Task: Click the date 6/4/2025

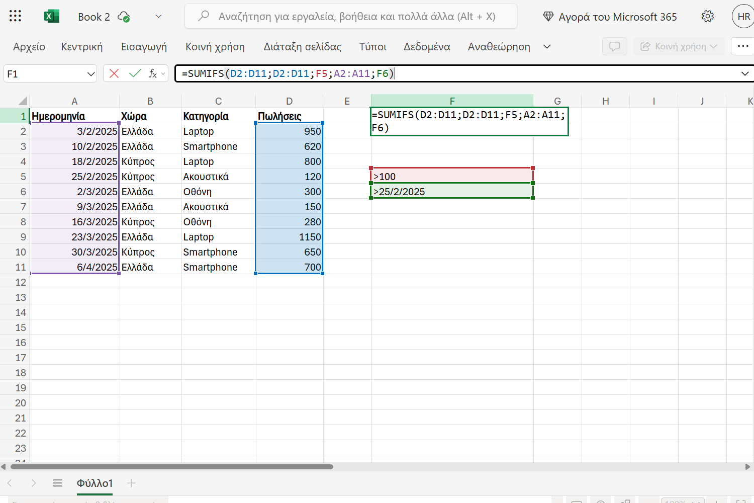Action: point(74,267)
